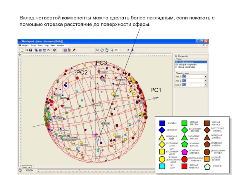Image resolution: width=234 pixels, height=175 pixels.
Task: Expand the Axis 1 dropdown
Action: (205, 76)
